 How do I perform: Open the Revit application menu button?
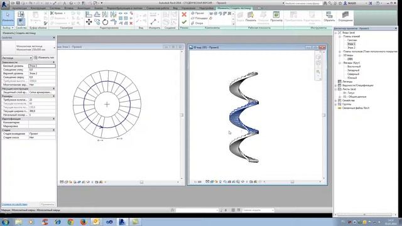pos(5,4)
